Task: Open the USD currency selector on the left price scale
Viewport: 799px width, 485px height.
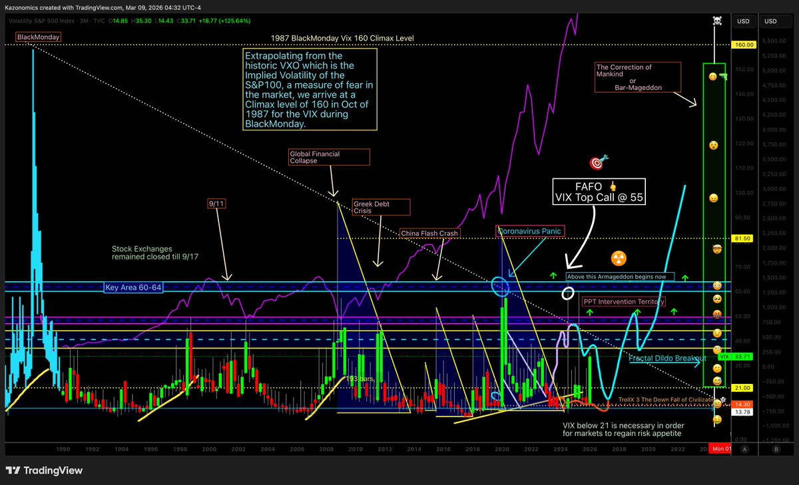Action: [x=743, y=21]
